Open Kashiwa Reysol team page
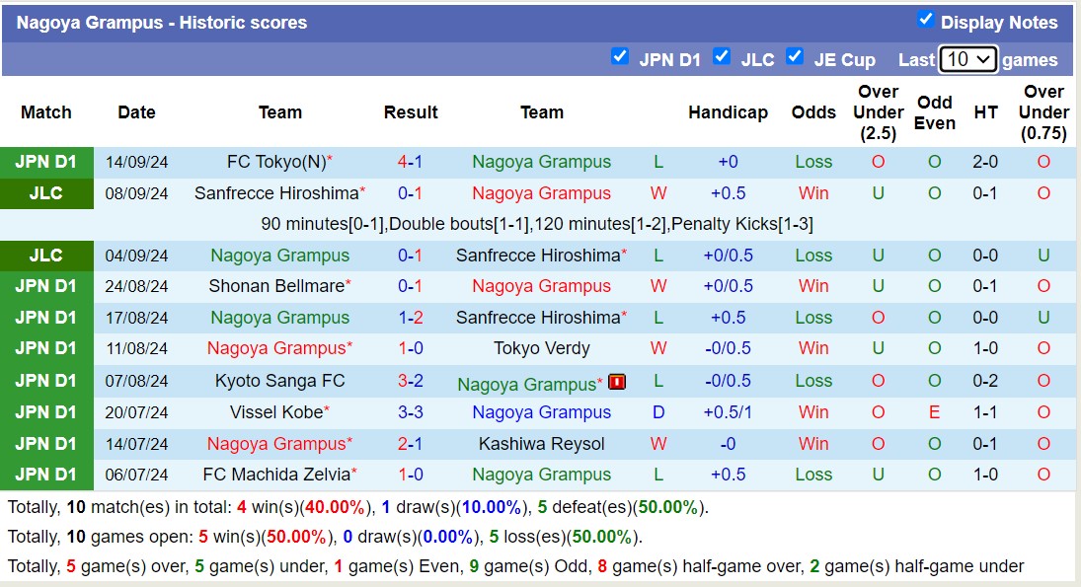This screenshot has height=587, width=1081. (542, 444)
